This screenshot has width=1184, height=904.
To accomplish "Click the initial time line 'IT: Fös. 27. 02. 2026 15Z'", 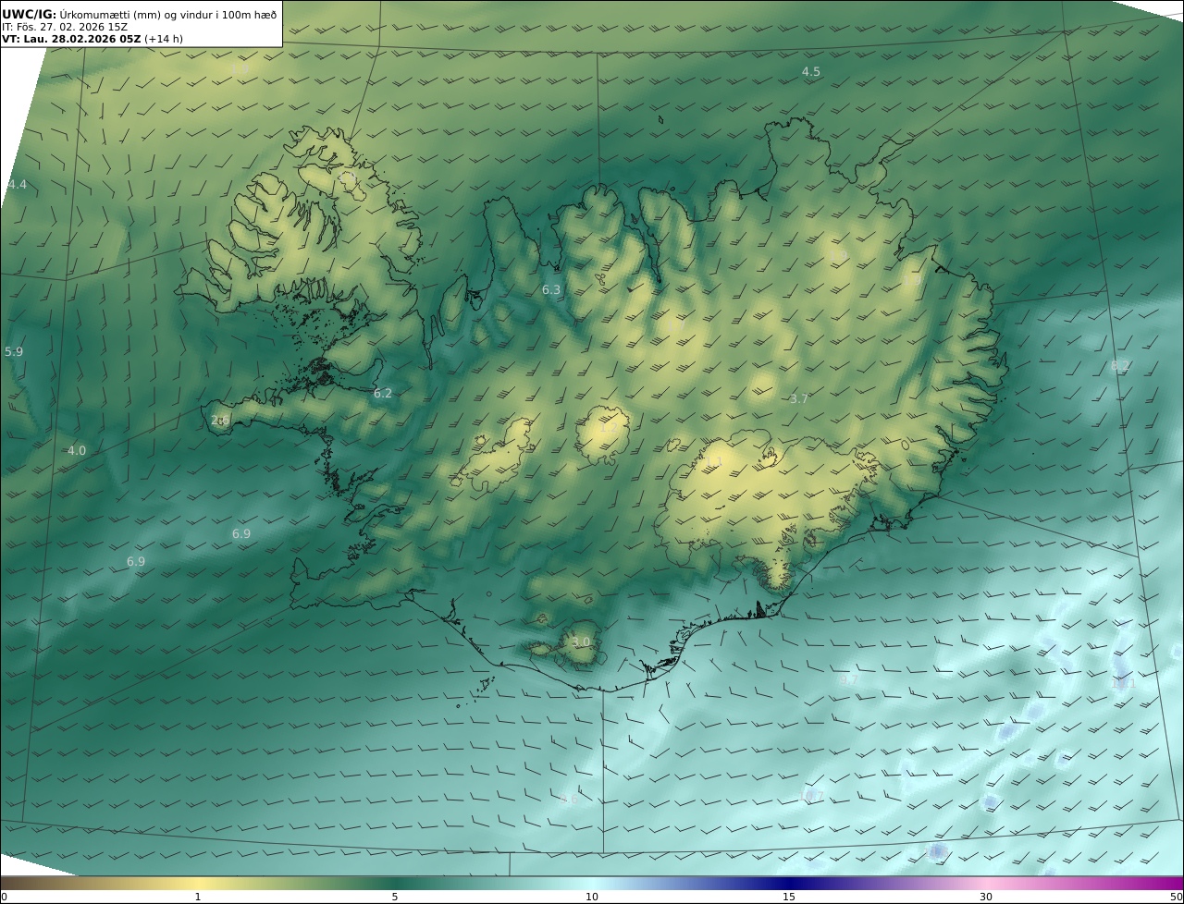I will click(x=65, y=28).
